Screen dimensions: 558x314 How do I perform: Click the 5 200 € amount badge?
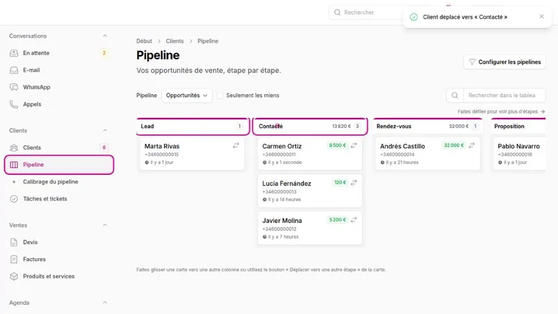tap(338, 220)
